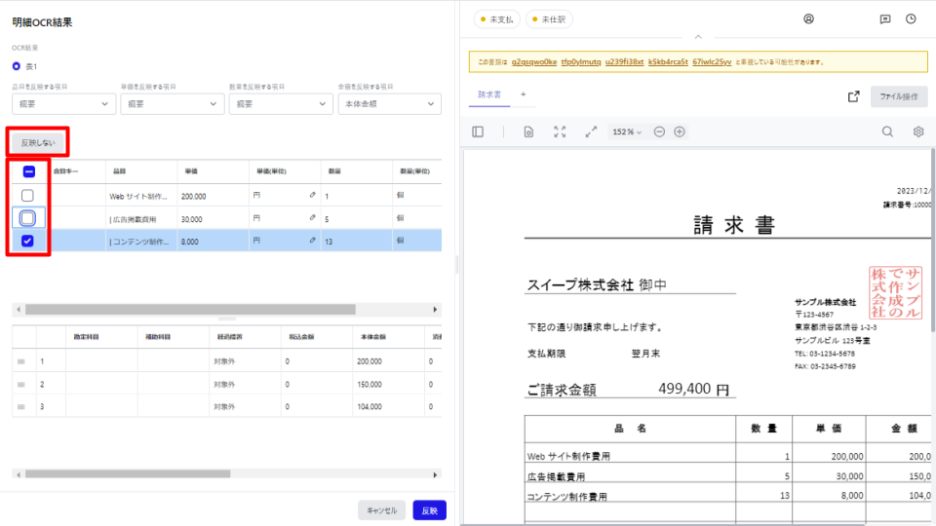Open the 152% zoom level dropdown
This screenshot has height=526, width=936.
click(627, 131)
